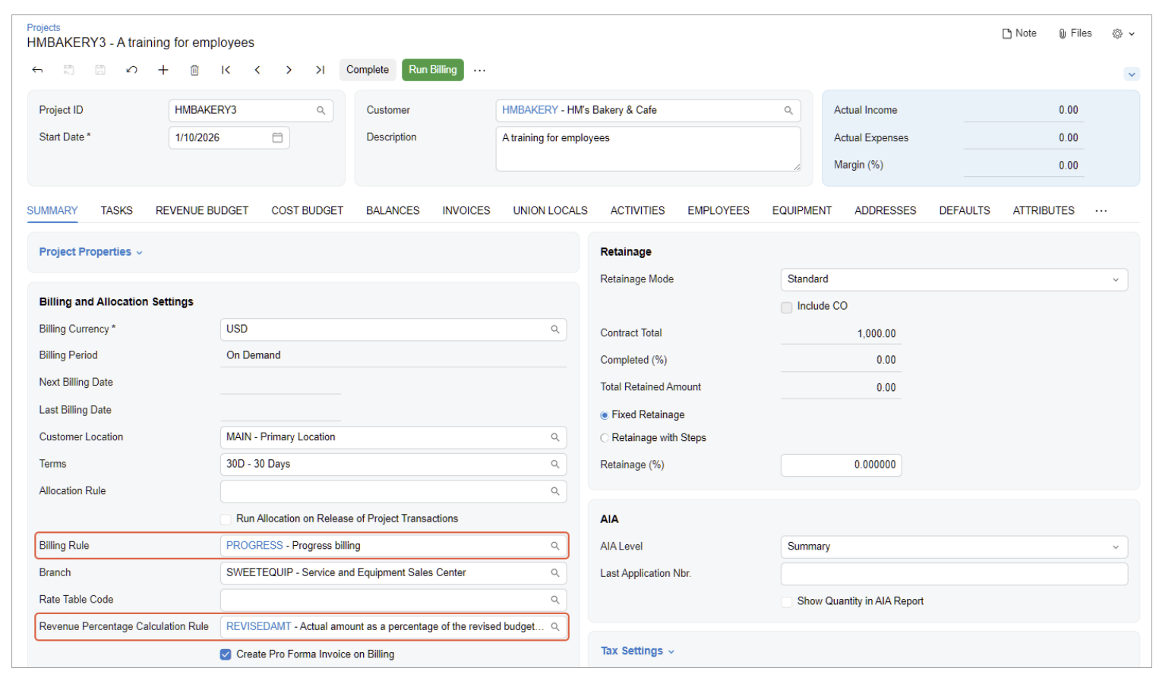
Task: Click the Customer Location lookup magnifier
Action: coord(555,437)
